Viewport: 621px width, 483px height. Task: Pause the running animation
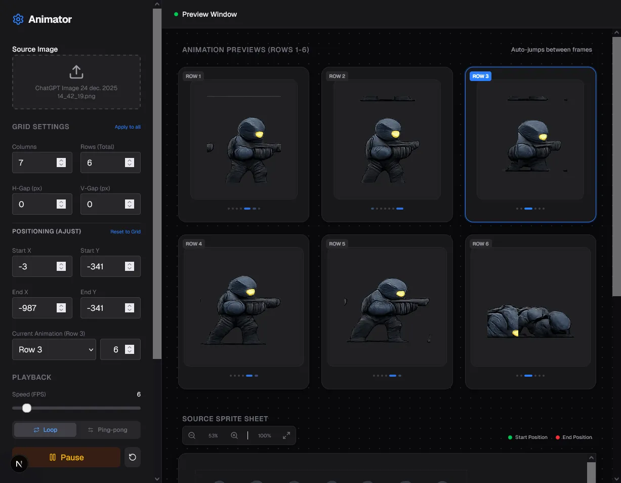pos(66,457)
